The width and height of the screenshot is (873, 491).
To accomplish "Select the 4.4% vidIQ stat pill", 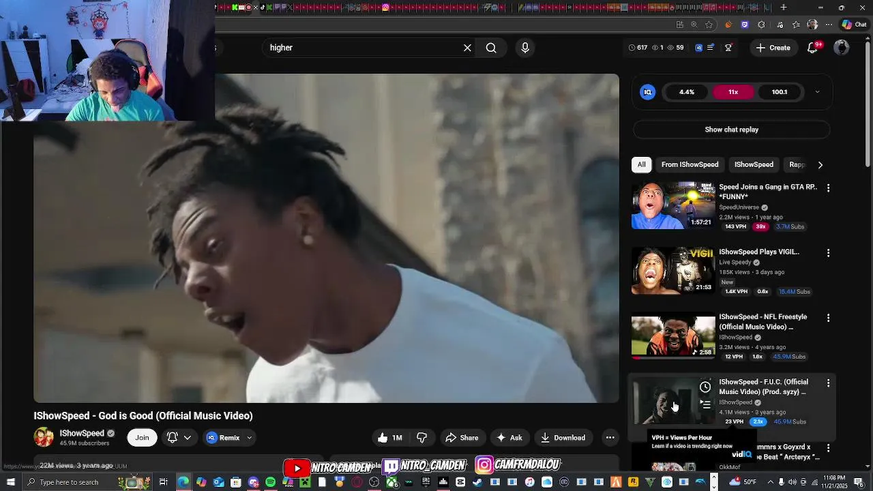I will [687, 92].
